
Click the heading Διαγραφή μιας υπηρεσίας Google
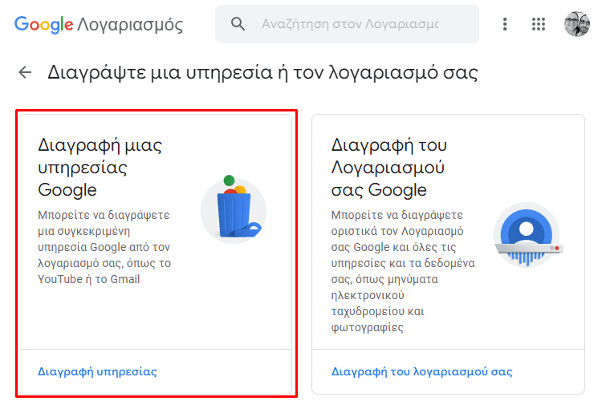pyautogui.click(x=100, y=168)
